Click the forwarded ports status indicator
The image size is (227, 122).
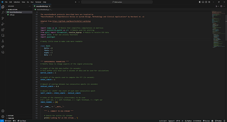pyautogui.click(x=14, y=121)
